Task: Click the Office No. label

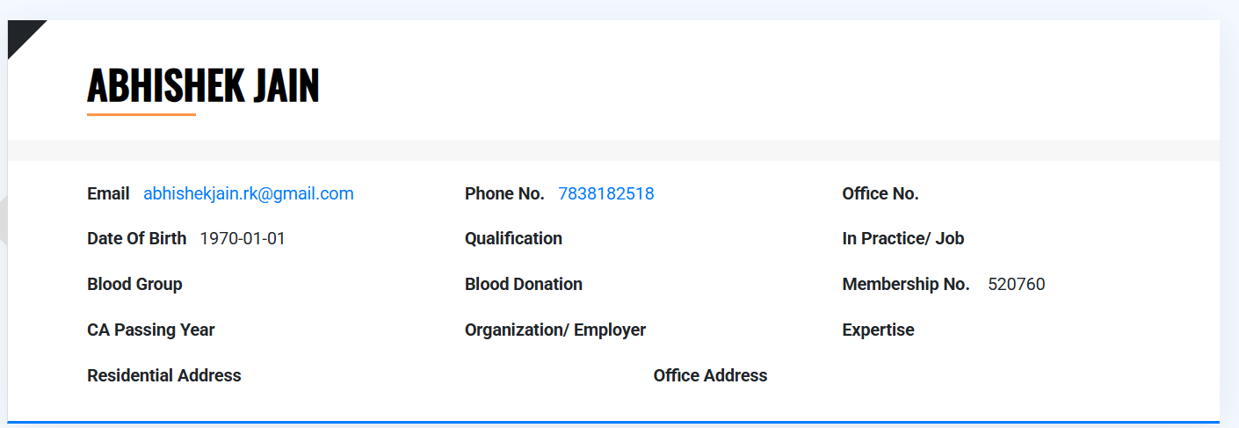Action: click(880, 193)
